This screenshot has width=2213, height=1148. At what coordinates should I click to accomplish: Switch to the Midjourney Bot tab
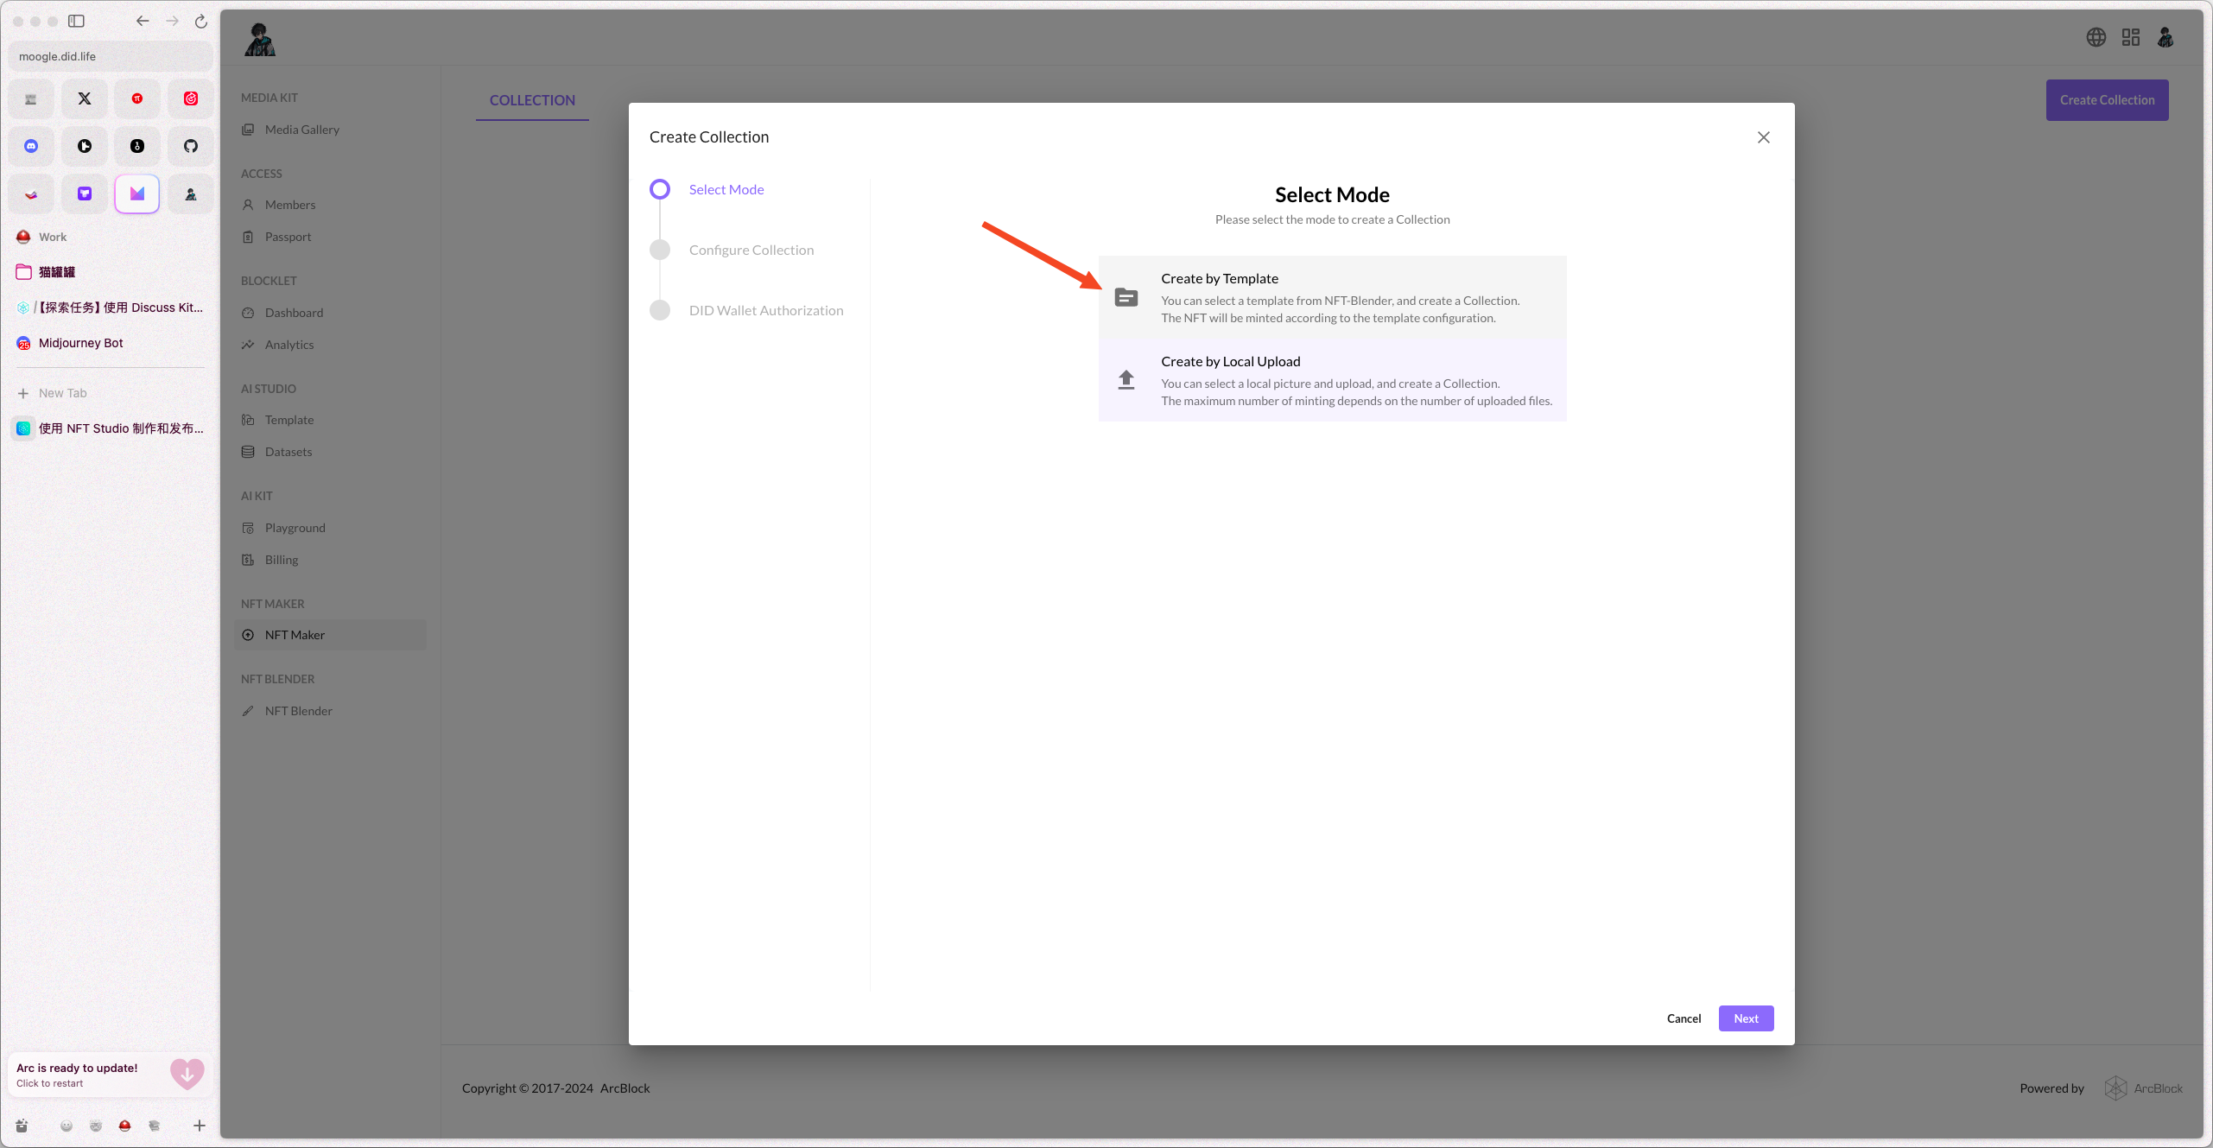point(80,343)
